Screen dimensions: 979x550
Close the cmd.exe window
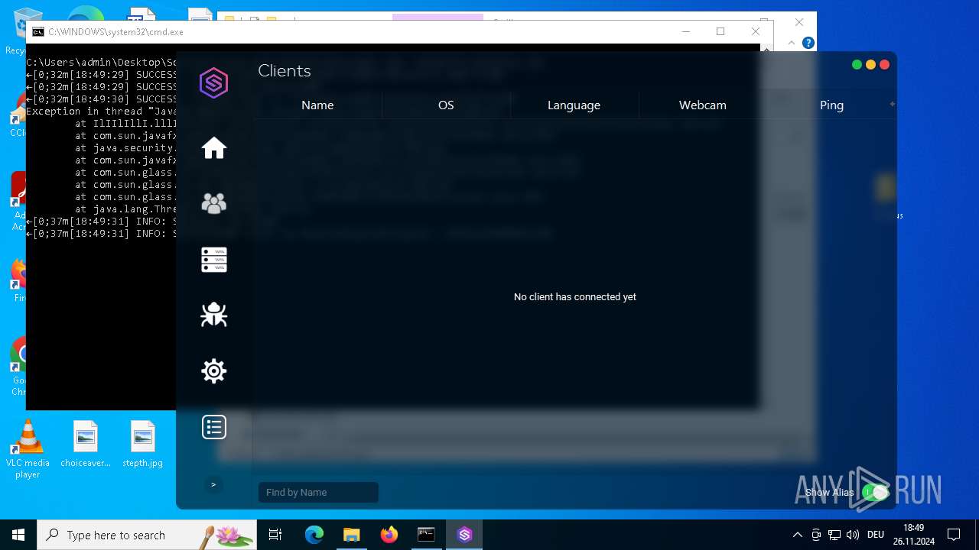(756, 31)
